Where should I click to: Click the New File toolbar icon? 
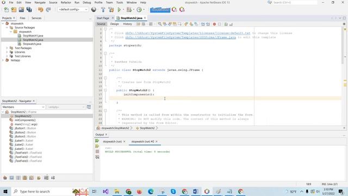[7, 10]
